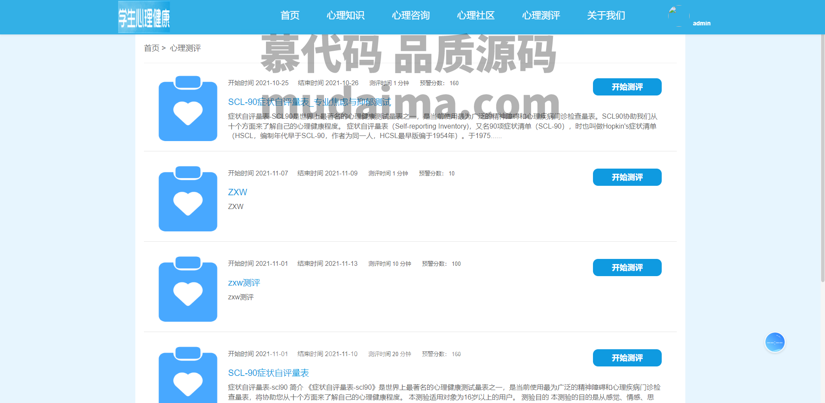Viewport: 825px width, 403px height.
Task: Click 开始测评 for zxw测评
Action: click(x=627, y=268)
